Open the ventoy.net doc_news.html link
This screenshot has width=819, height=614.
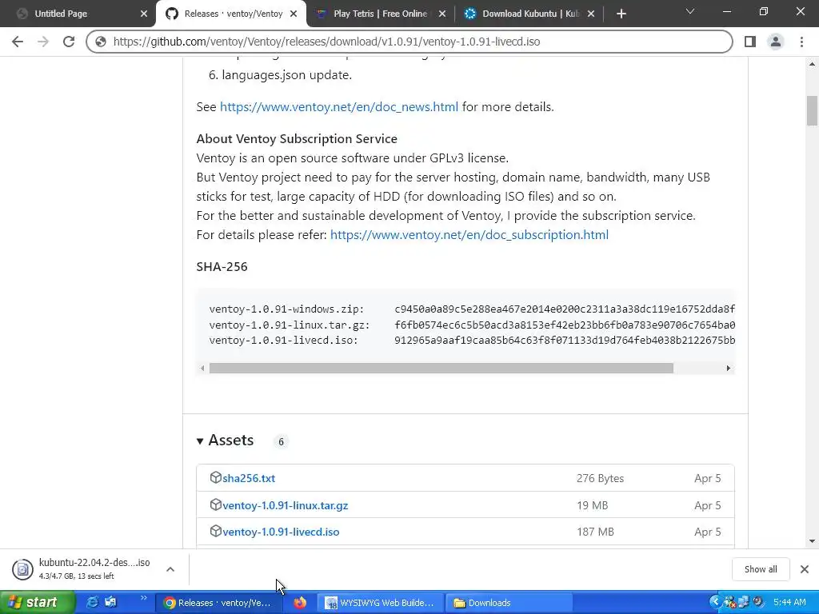339,107
